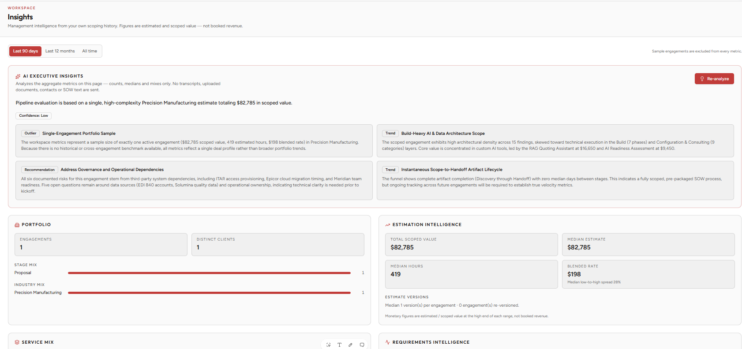Click the Estimate Versions summary line
The image size is (742, 349).
pyautogui.click(x=452, y=305)
